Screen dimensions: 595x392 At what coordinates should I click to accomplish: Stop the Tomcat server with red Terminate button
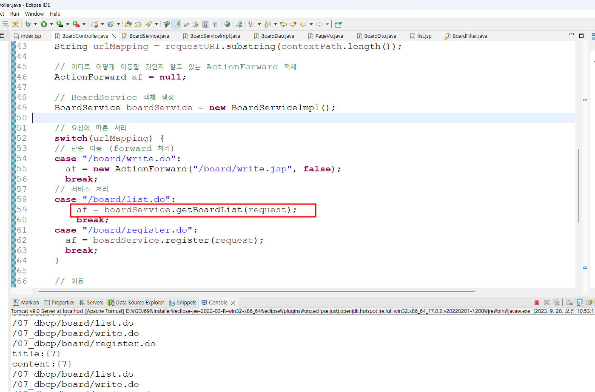pyautogui.click(x=537, y=302)
